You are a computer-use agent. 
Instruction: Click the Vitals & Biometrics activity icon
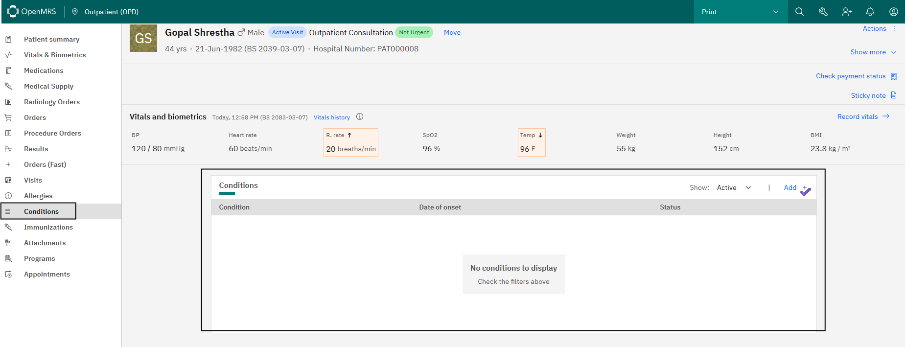pyautogui.click(x=8, y=55)
